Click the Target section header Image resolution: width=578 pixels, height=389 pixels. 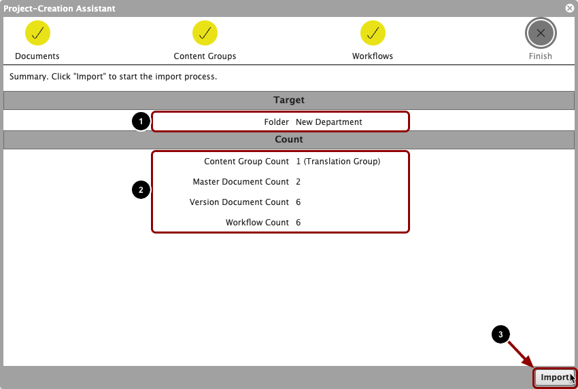tap(289, 100)
